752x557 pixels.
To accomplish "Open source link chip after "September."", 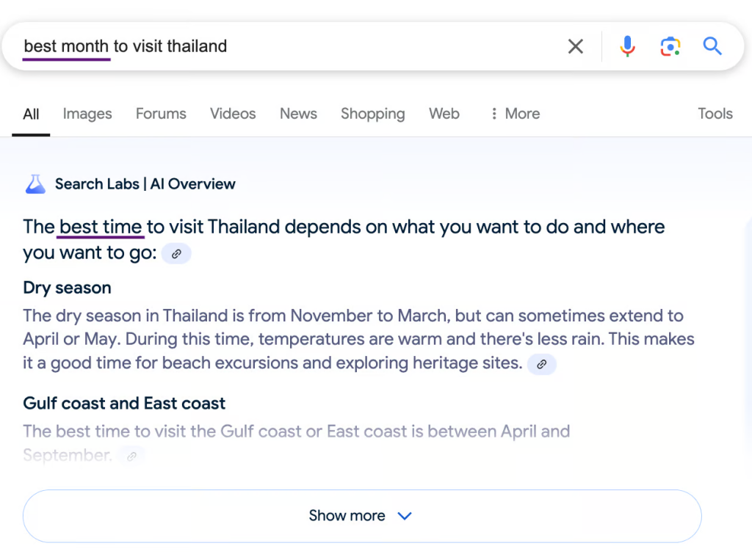I will [132, 456].
